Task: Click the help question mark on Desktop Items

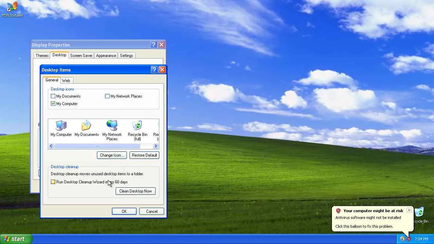Action: [154, 70]
